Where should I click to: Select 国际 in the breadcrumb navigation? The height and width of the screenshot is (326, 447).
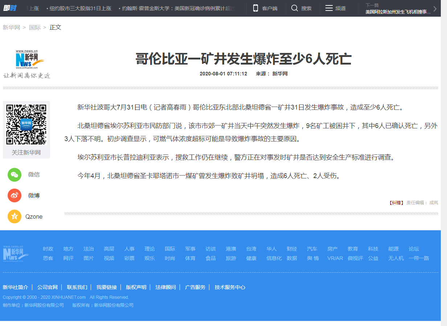pyautogui.click(x=34, y=27)
